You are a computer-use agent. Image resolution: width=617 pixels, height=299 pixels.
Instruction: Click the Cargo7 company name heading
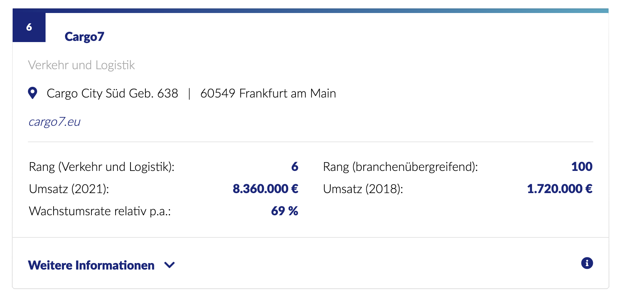point(84,36)
